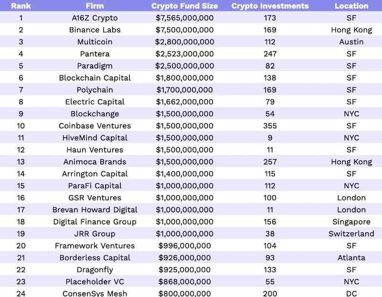Select the A16Z Crypto firm name

point(95,18)
